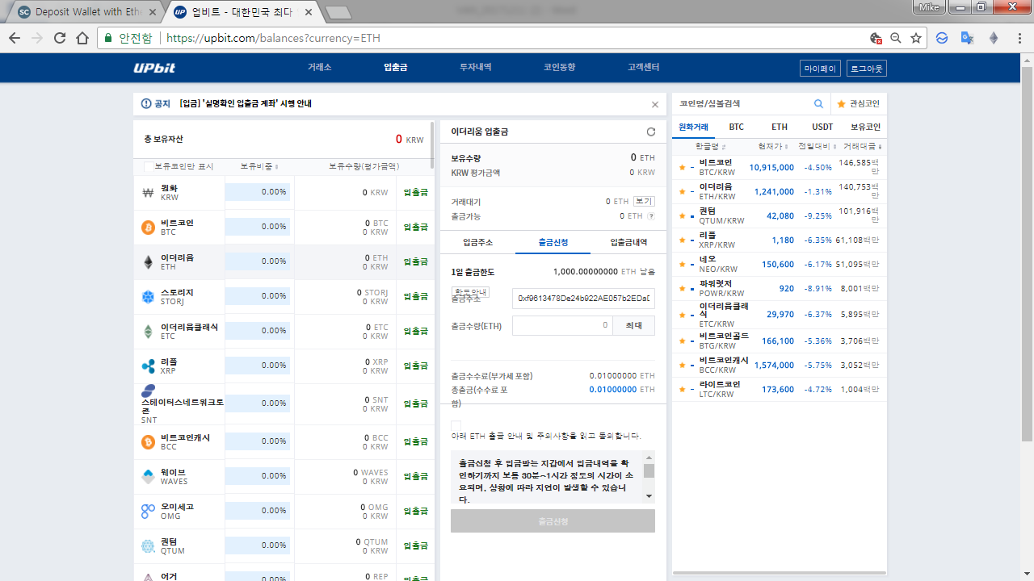Open the 코인동향 menu in top navigation
Image resolution: width=1034 pixels, height=581 pixels.
(559, 68)
